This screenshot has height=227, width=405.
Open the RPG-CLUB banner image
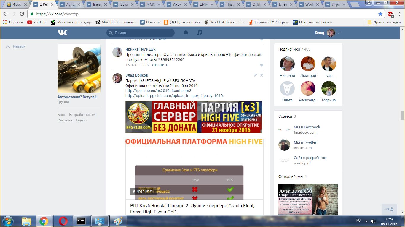194,117
